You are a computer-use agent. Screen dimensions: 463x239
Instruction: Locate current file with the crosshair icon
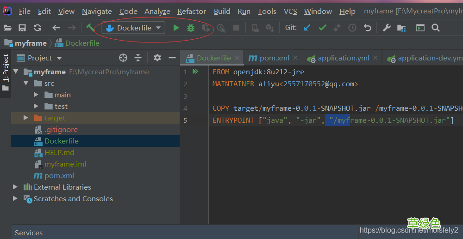123,58
